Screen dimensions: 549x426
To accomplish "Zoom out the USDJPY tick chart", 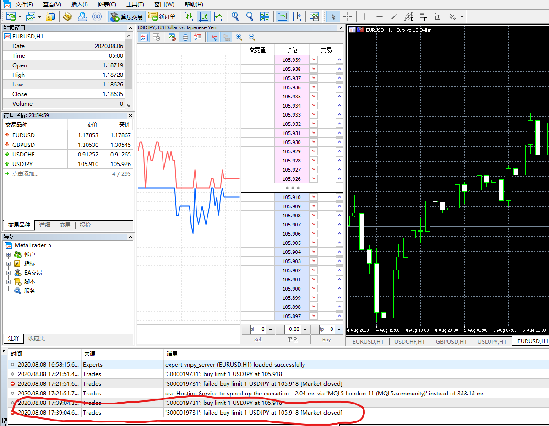I will [252, 38].
